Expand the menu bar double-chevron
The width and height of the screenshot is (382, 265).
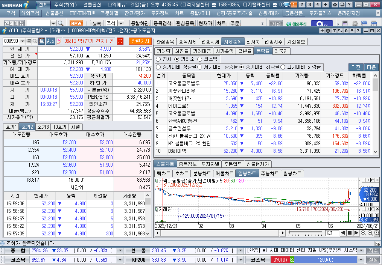coord(378,14)
